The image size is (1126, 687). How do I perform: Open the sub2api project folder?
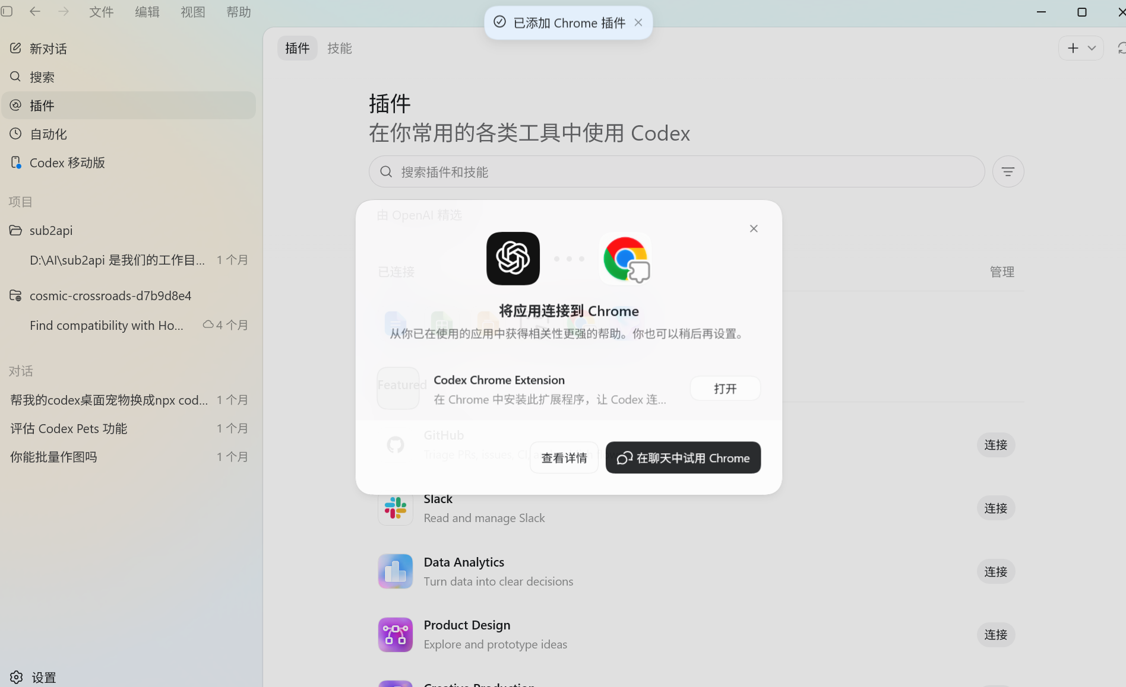(x=128, y=230)
